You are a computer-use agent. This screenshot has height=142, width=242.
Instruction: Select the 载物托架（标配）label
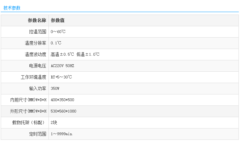point(29,122)
